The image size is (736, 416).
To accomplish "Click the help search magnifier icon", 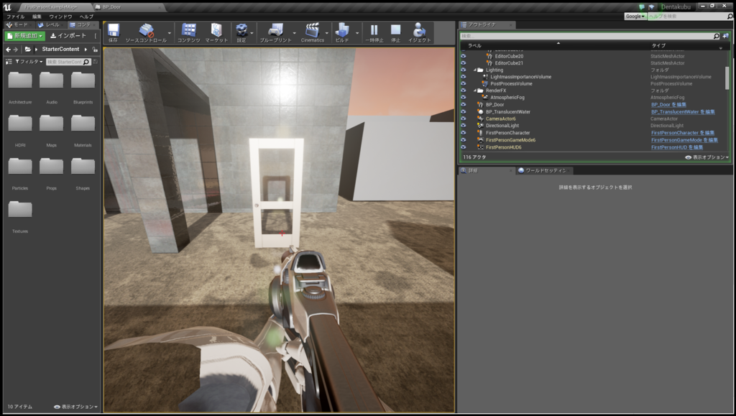I will click(x=730, y=16).
